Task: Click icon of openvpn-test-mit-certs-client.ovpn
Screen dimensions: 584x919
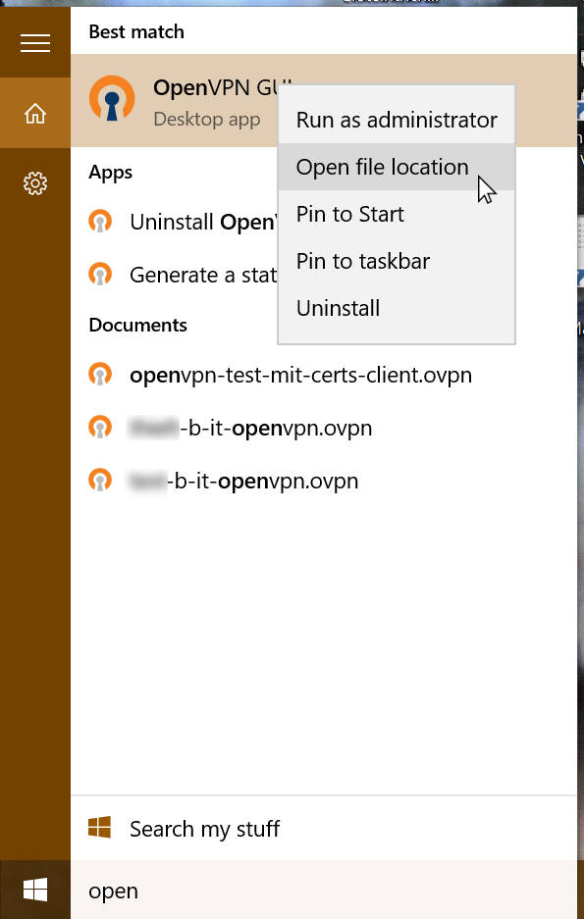Action: point(100,375)
